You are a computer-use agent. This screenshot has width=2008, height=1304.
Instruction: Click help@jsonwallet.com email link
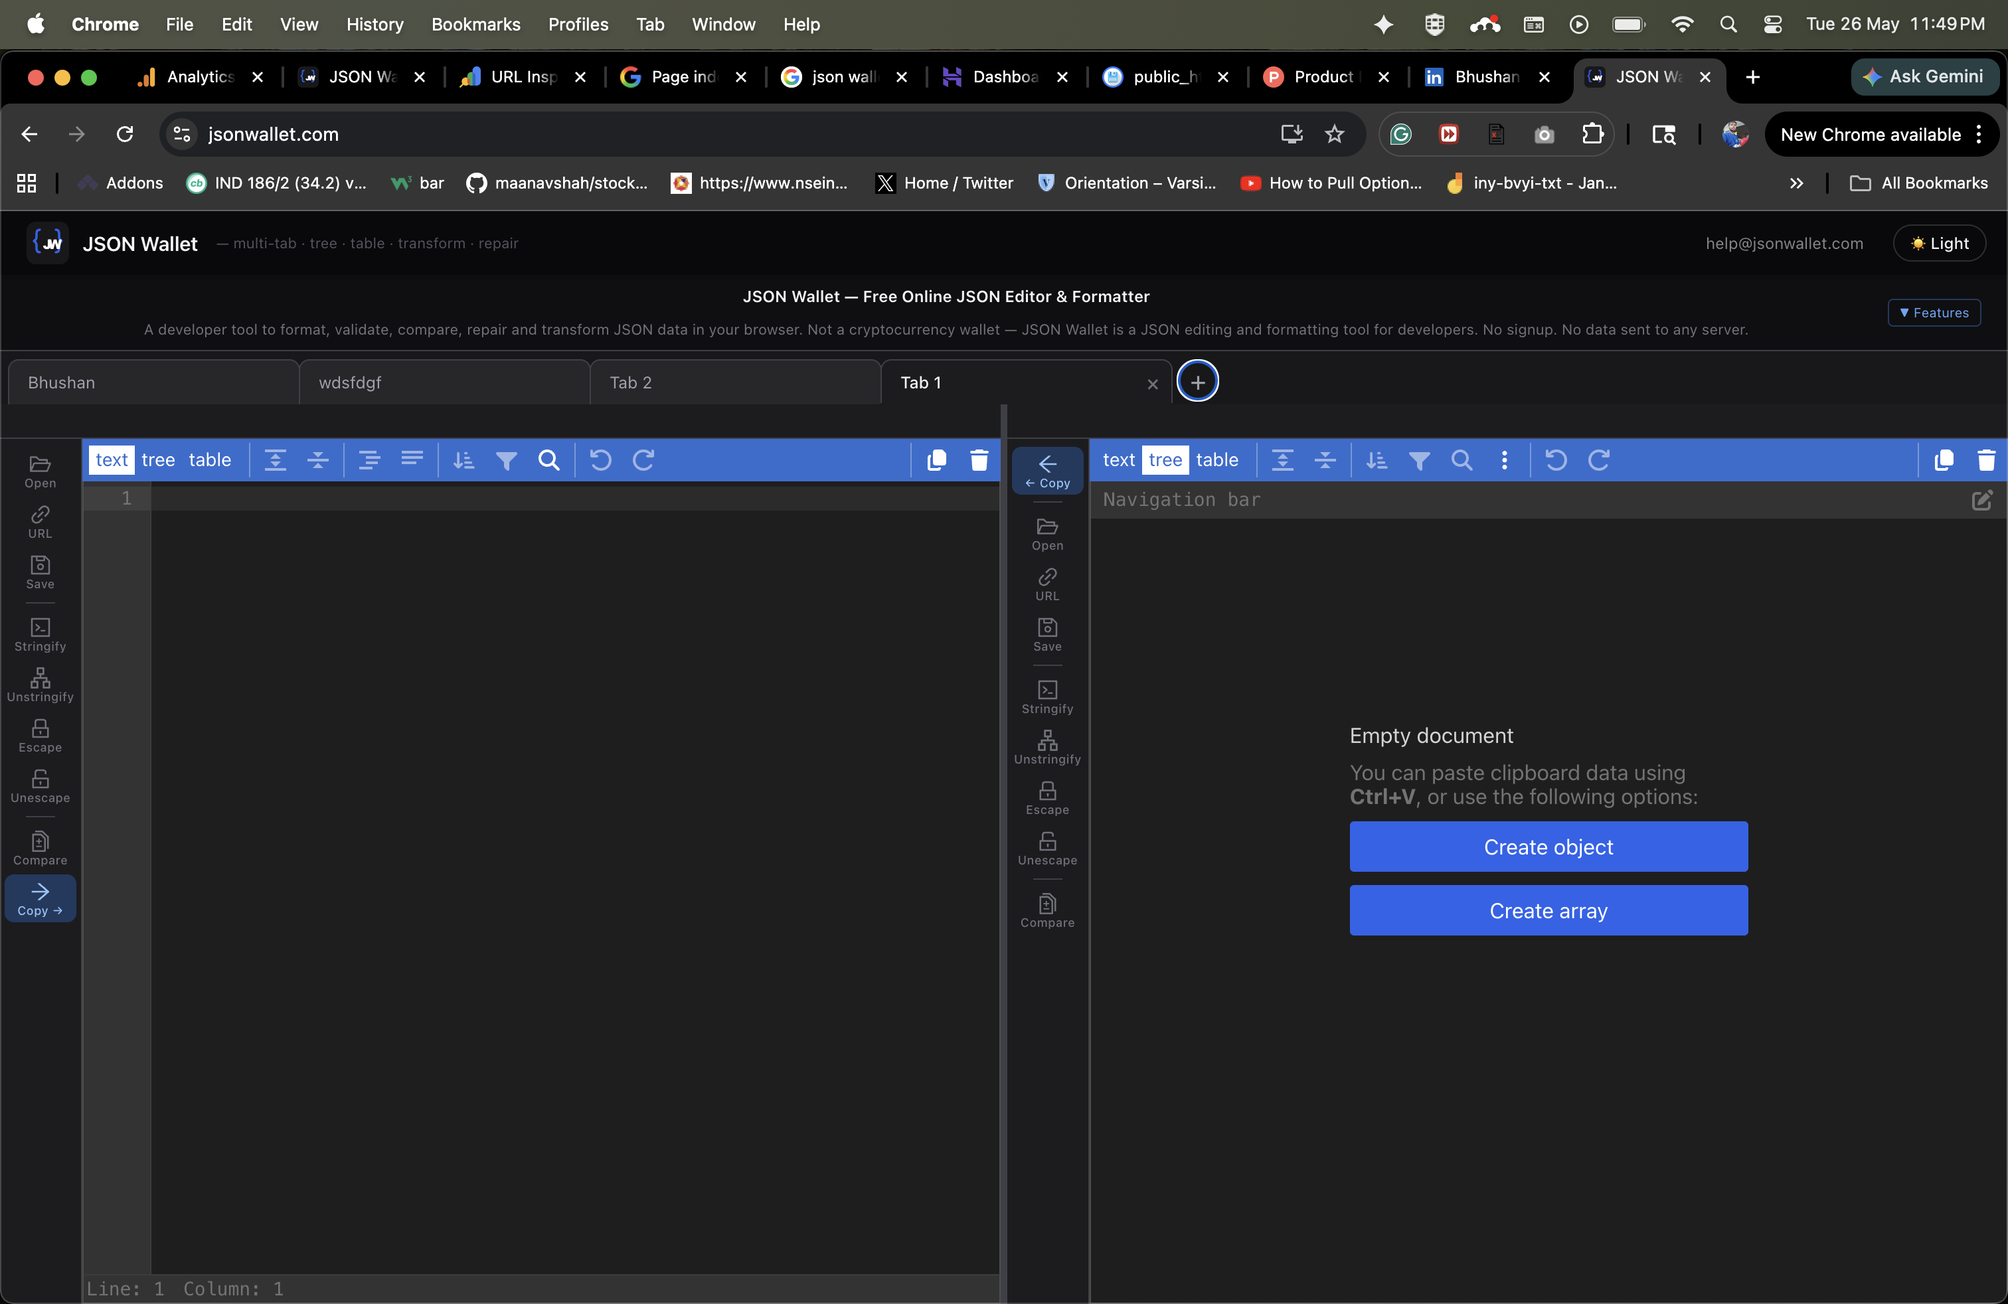click(1784, 244)
